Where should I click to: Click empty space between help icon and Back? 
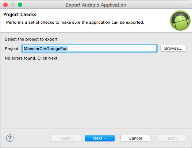pos(32,138)
